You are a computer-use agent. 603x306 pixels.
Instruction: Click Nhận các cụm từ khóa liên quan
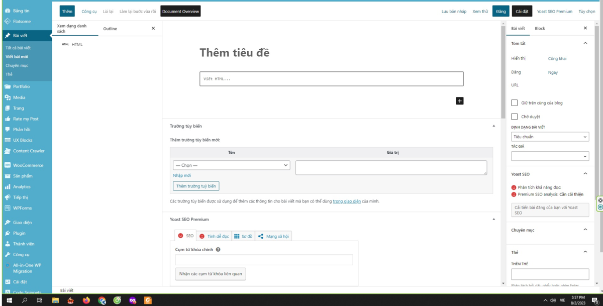click(x=211, y=274)
